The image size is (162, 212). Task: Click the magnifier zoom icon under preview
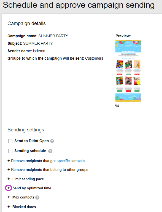pyautogui.click(x=117, y=106)
